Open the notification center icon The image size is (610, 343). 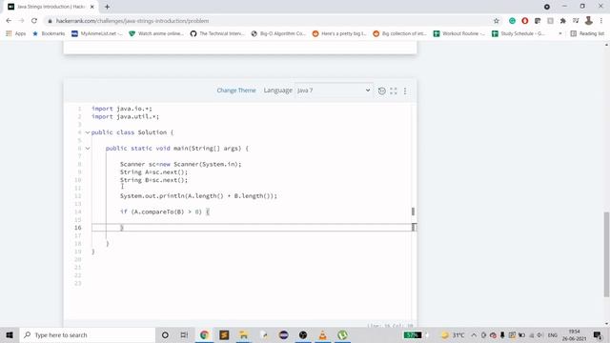598,334
